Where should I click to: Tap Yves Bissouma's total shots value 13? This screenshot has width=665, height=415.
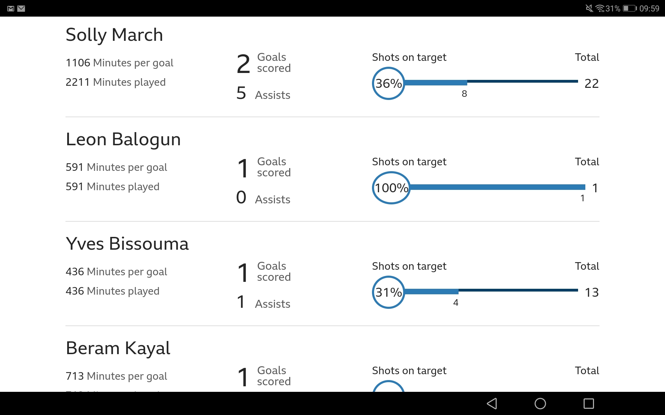pyautogui.click(x=592, y=293)
